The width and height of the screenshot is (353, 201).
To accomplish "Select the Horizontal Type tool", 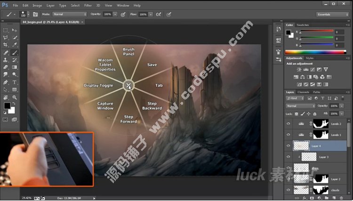I will [x=15, y=83].
